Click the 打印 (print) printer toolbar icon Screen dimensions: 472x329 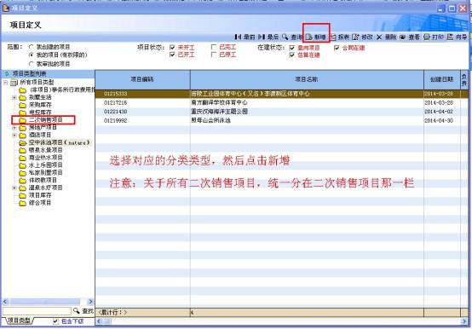click(427, 37)
